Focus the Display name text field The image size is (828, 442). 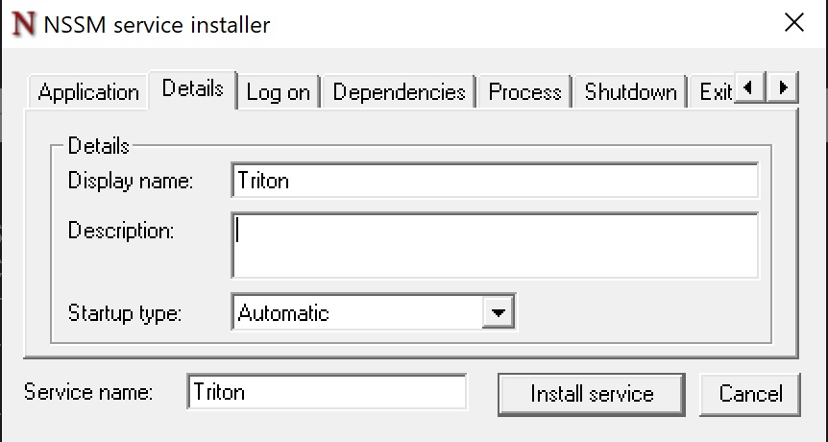tap(495, 181)
